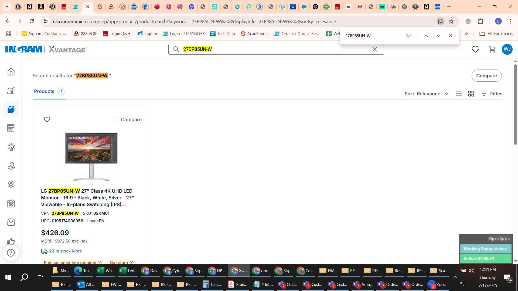Open Windows taskbar search
The height and width of the screenshot is (291, 518).
(24, 277)
